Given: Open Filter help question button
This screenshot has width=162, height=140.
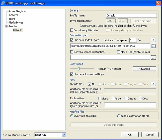Looking at the screenshot, I should pyautogui.click(x=154, y=84).
